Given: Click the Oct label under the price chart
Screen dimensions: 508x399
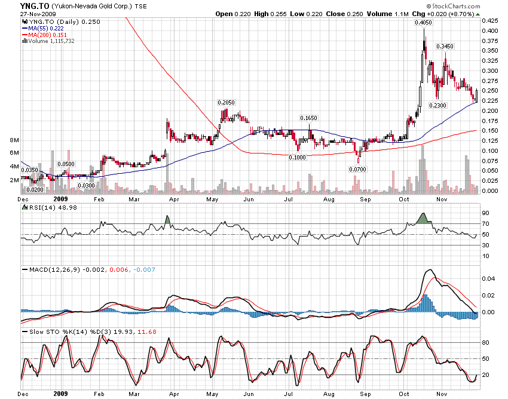Looking at the screenshot, I should [x=403, y=199].
